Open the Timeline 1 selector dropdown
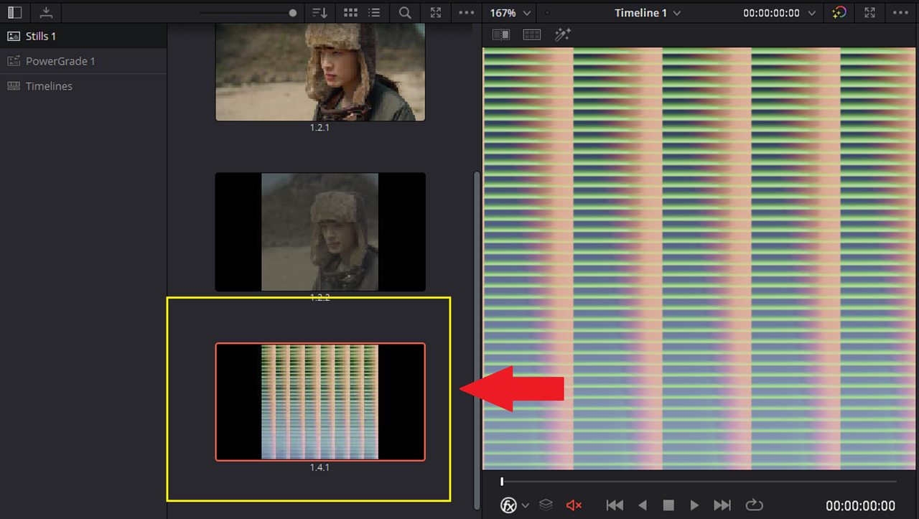 pyautogui.click(x=648, y=13)
